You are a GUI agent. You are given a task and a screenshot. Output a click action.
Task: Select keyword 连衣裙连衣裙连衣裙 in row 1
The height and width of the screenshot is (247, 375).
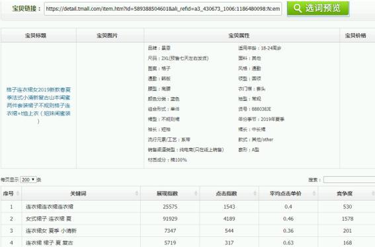[50, 207]
